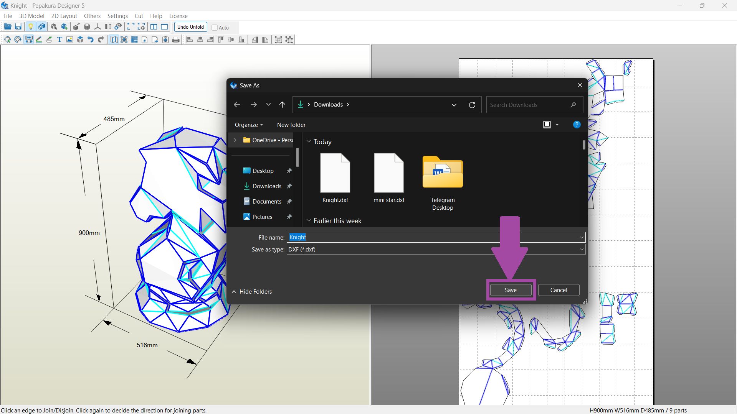The height and width of the screenshot is (414, 737).
Task: Toggle the light bulb lighting icon
Action: click(x=31, y=27)
